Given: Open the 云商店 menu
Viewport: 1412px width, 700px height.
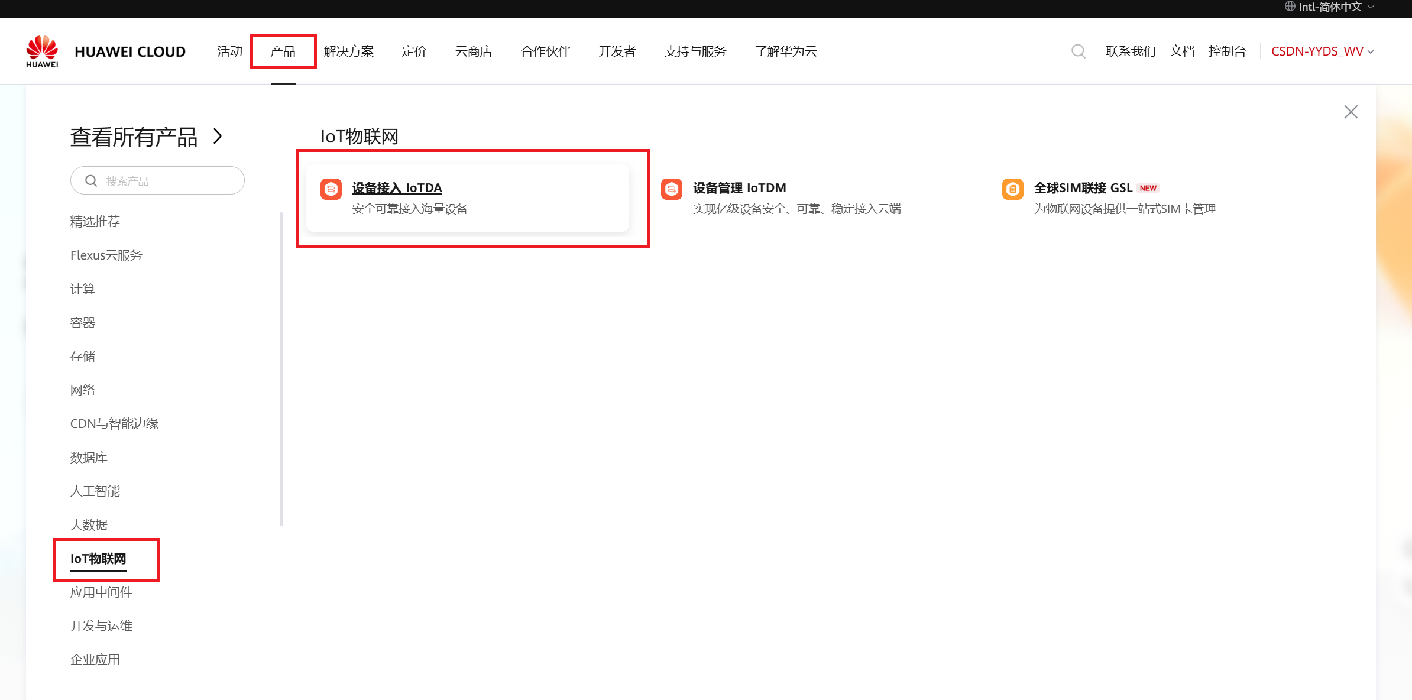Looking at the screenshot, I should 474,51.
